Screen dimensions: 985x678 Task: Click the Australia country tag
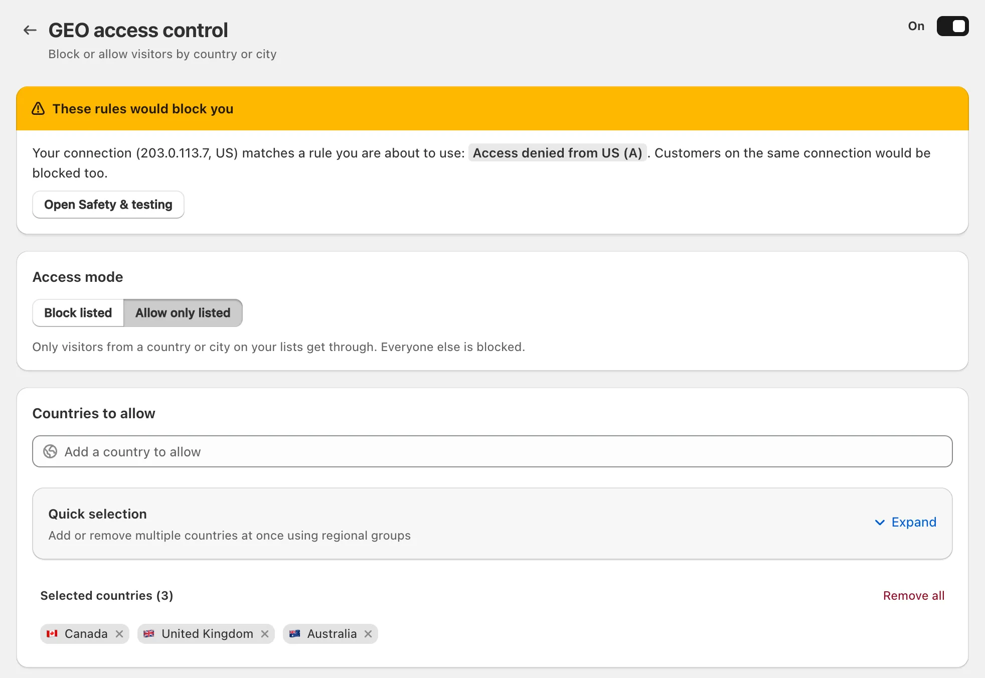(x=331, y=634)
